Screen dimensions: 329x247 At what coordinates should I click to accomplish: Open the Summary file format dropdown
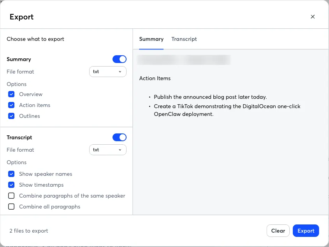pyautogui.click(x=107, y=72)
